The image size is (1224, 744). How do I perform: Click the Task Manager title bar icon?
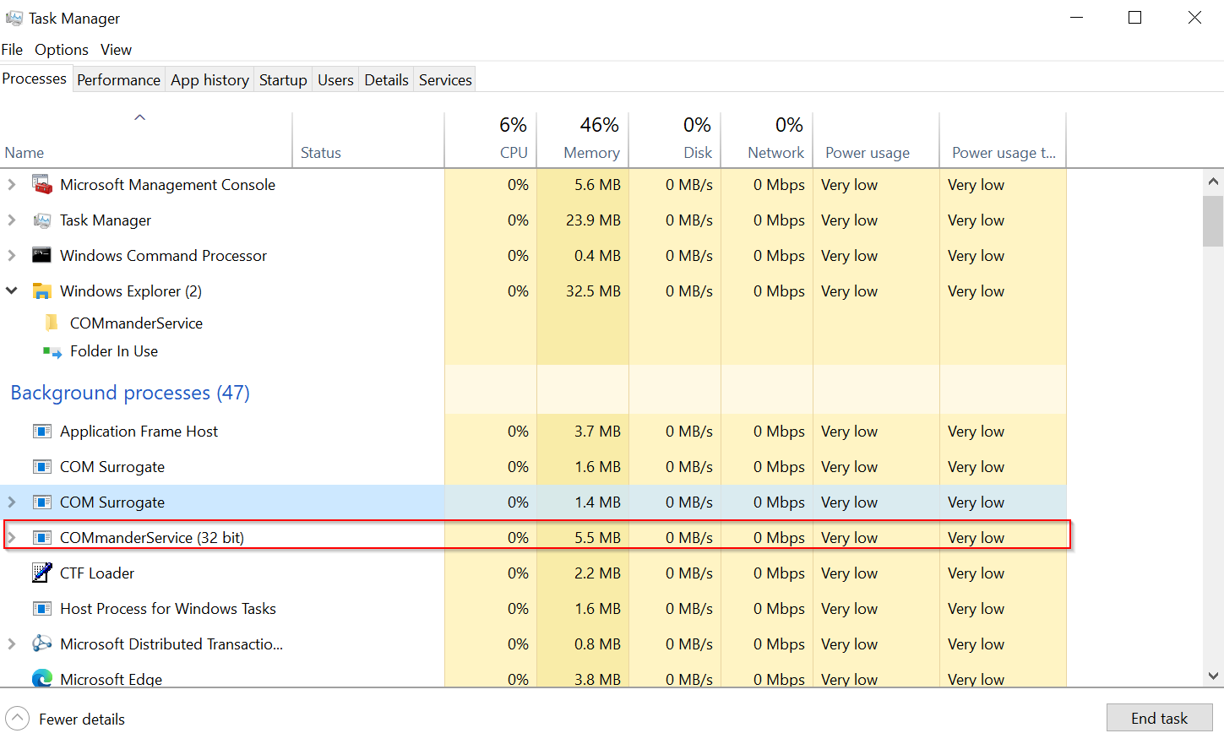tap(14, 18)
